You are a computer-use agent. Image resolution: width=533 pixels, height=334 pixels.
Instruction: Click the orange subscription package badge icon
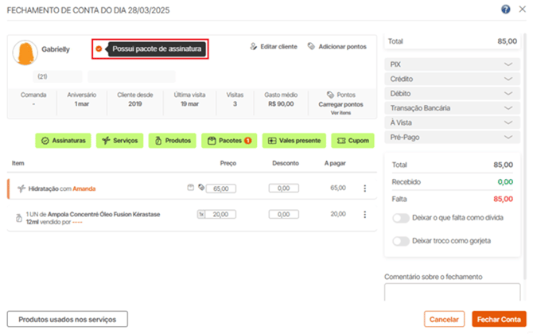point(98,49)
